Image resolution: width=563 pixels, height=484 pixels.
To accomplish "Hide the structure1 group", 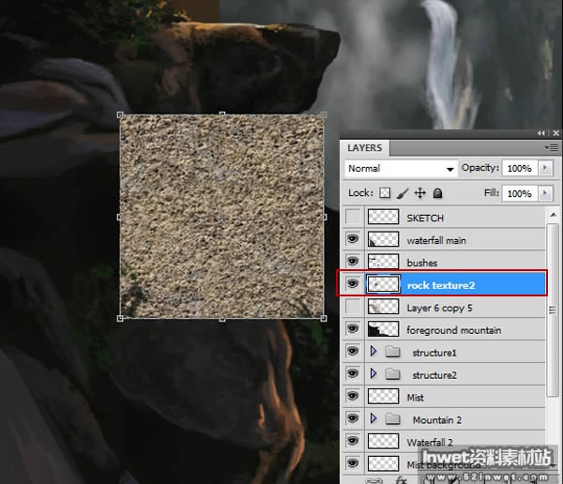I will tap(353, 351).
